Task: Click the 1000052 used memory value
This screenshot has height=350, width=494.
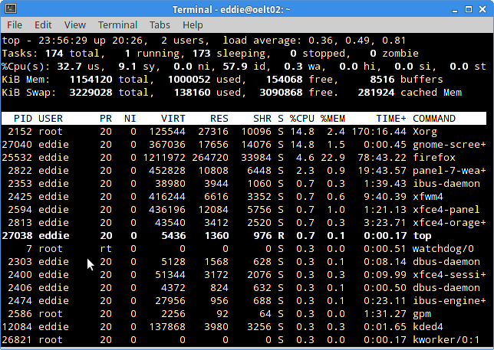Action: [189, 79]
